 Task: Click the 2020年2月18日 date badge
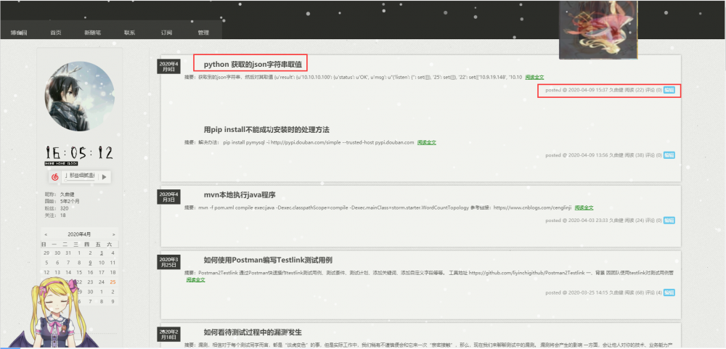coord(168,334)
